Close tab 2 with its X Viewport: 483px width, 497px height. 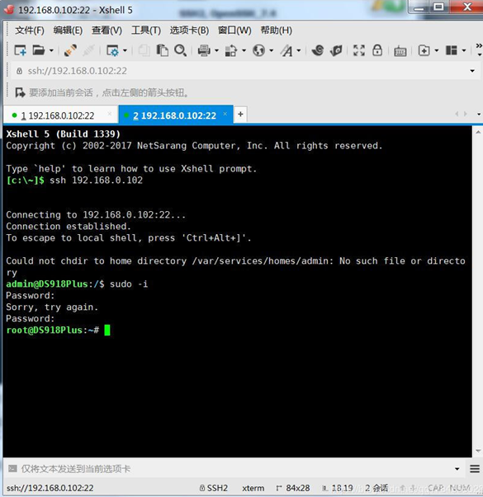click(225, 114)
